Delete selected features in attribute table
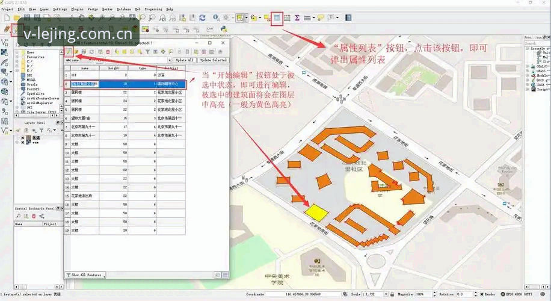 coord(108,52)
